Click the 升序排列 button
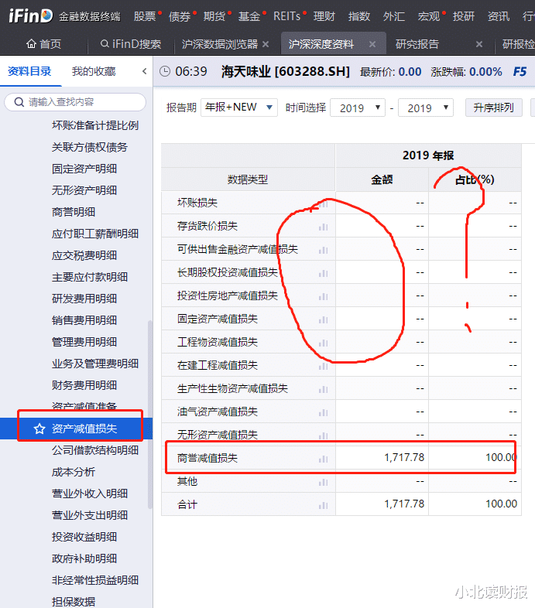Viewport: 535px width, 608px height. (x=493, y=108)
